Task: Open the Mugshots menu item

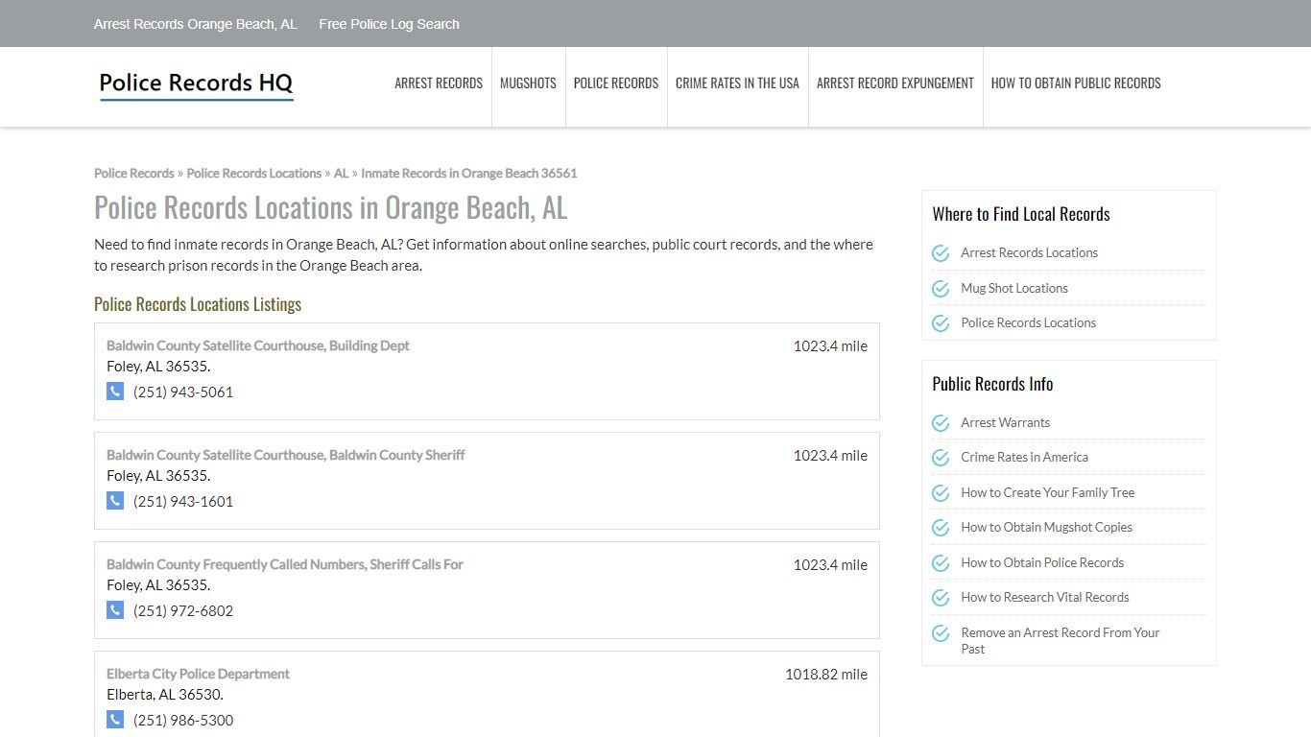Action: point(528,83)
